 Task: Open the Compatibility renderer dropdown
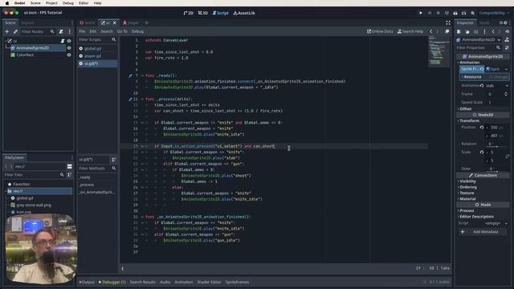(495, 13)
